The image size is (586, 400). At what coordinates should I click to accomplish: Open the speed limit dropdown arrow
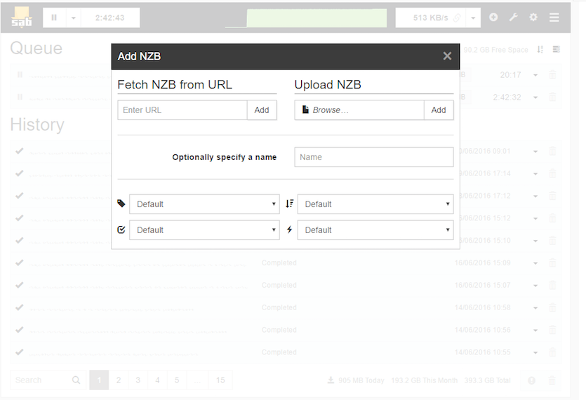[x=473, y=18]
